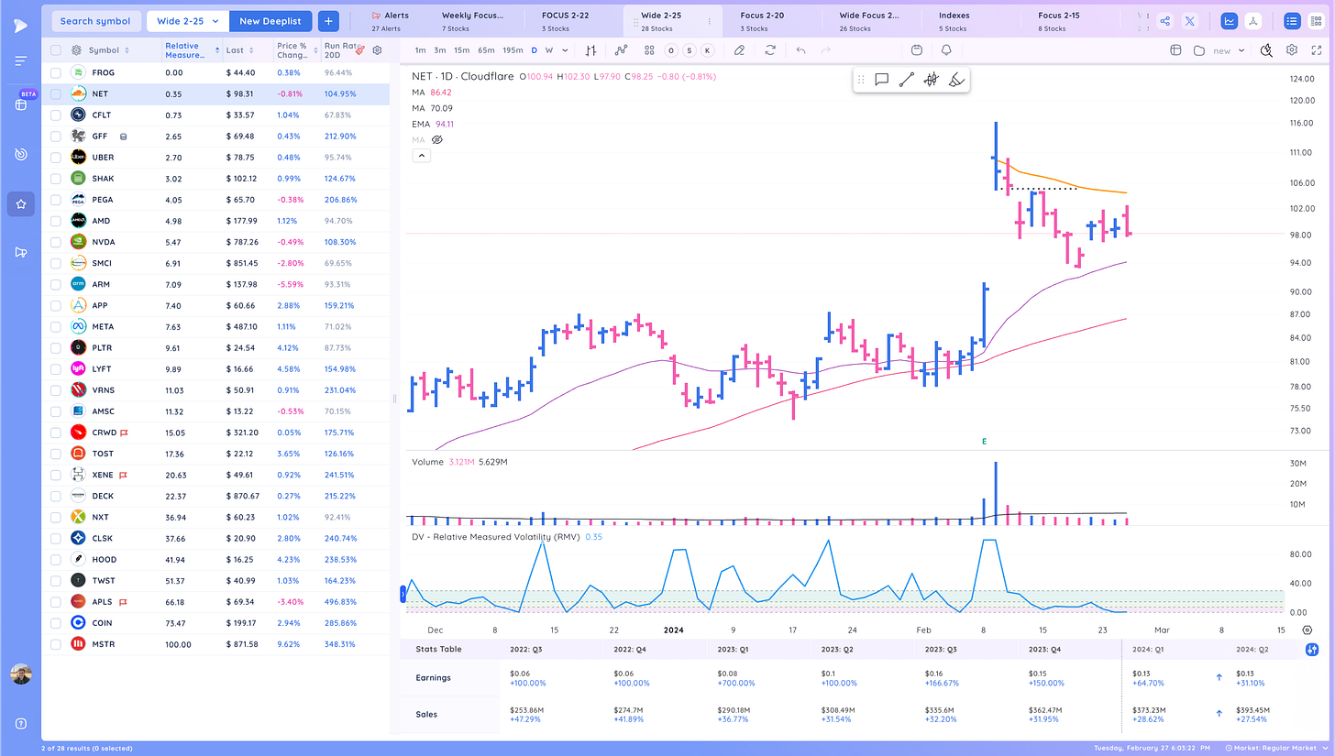Open the bar chart style selector icon

(x=591, y=50)
